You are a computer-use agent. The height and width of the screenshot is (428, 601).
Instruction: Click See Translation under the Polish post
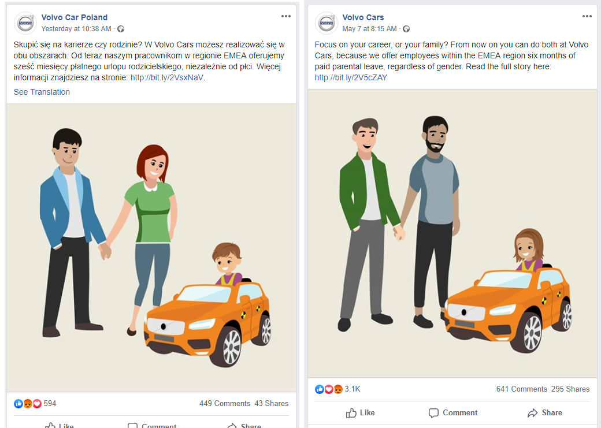click(x=42, y=92)
